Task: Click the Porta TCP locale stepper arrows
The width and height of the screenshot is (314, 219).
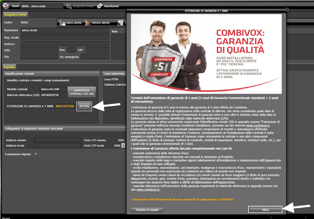Action: [x=123, y=146]
